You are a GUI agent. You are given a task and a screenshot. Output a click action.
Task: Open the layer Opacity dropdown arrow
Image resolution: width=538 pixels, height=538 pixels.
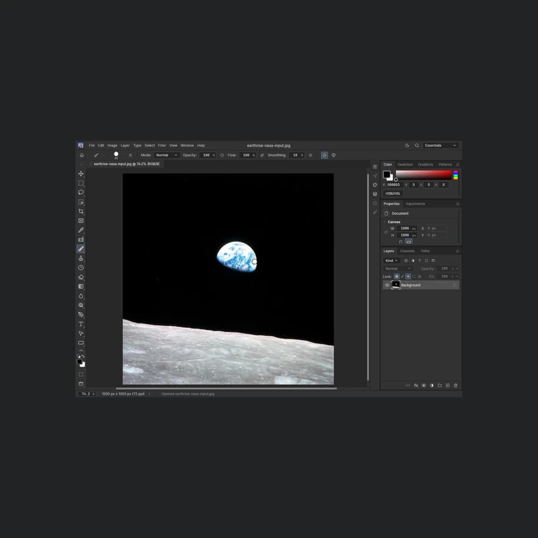(x=457, y=268)
